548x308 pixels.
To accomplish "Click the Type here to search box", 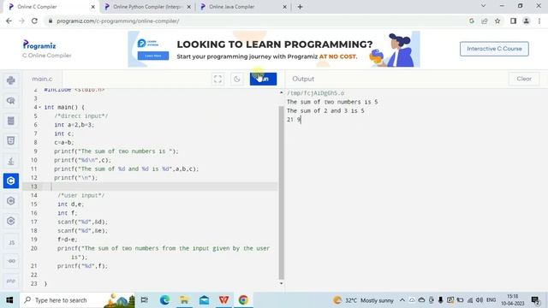I will point(77,300).
